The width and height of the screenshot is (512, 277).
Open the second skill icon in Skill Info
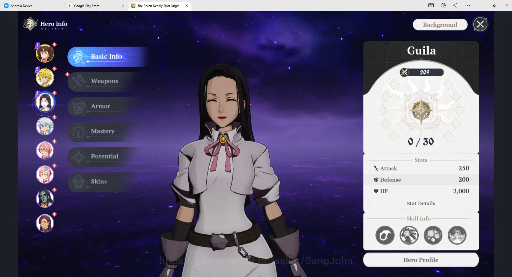point(409,235)
